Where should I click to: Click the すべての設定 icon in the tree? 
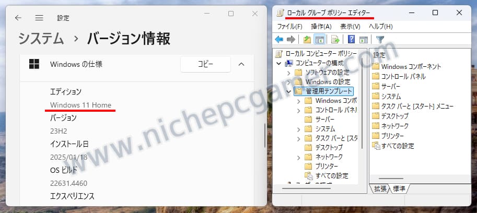[309, 175]
